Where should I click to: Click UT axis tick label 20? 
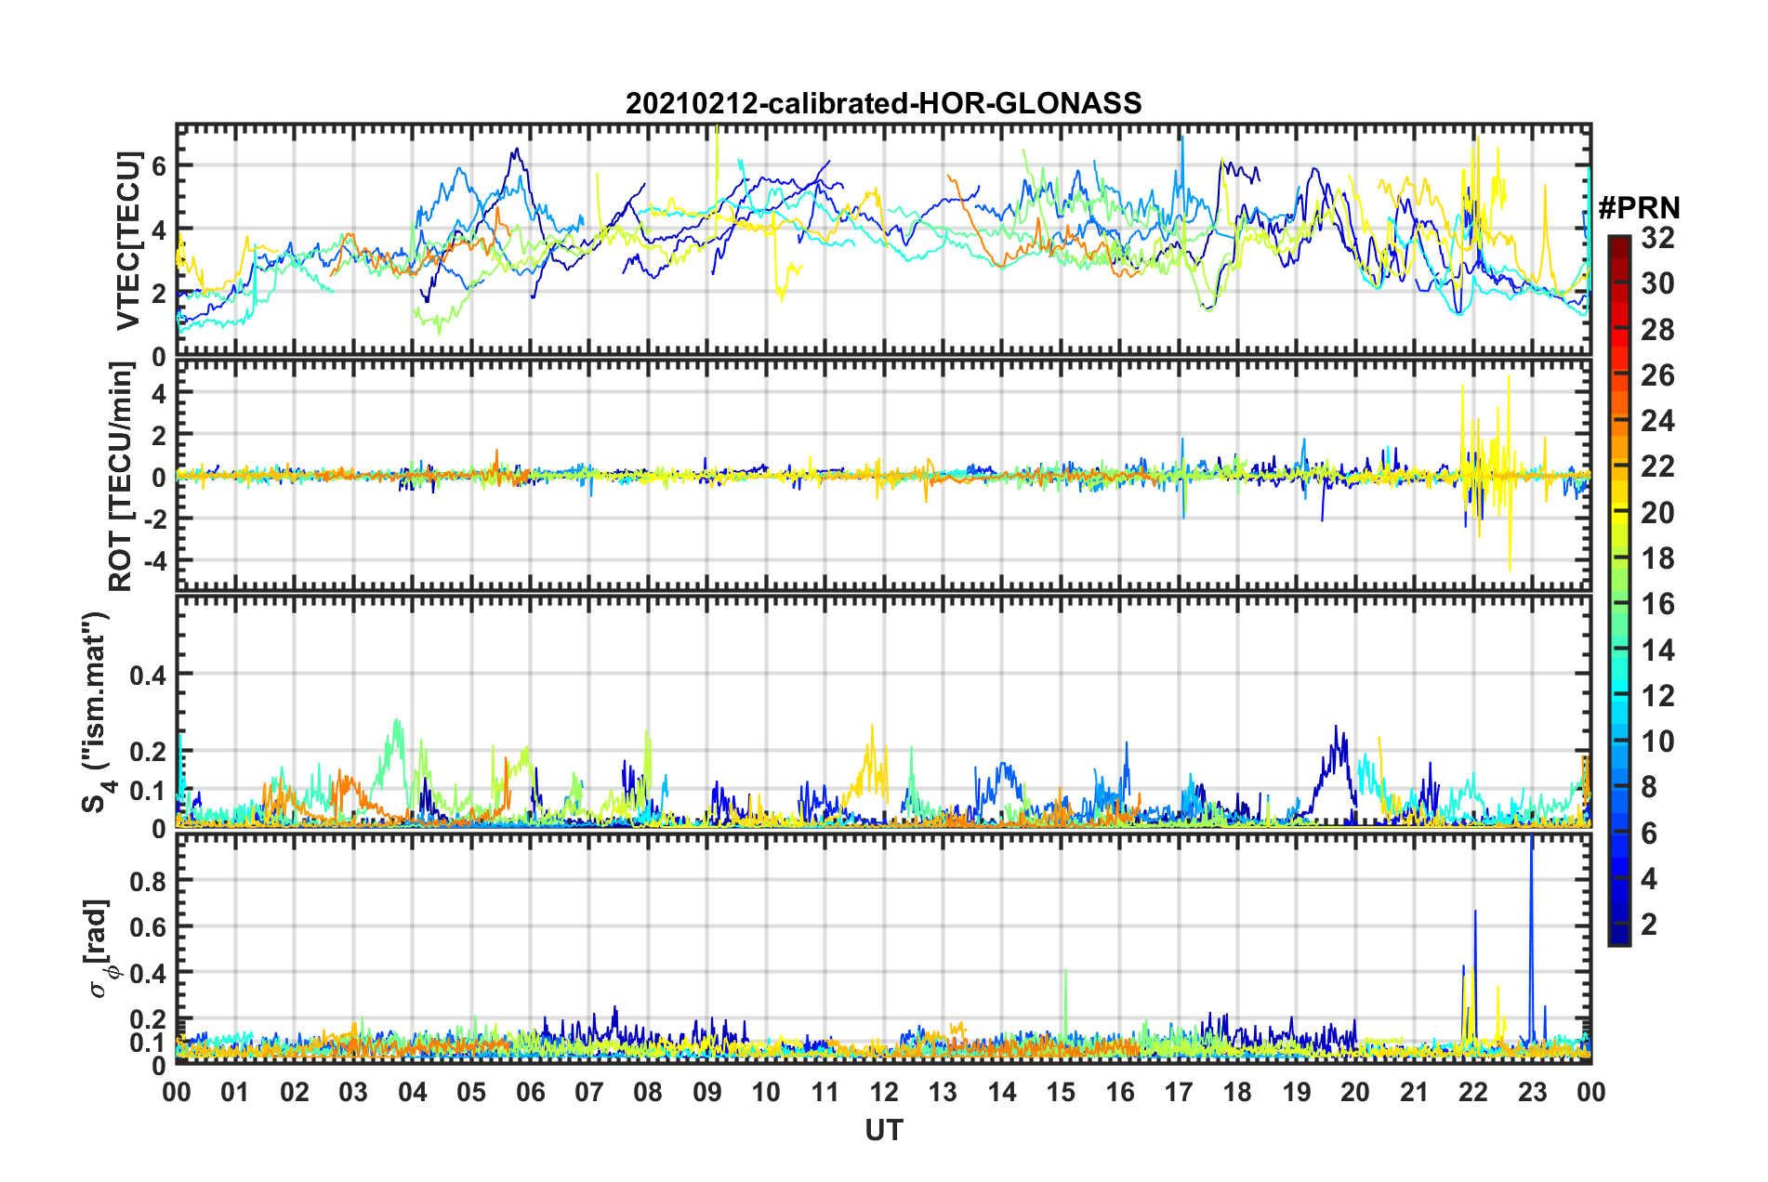pyautogui.click(x=1355, y=1092)
